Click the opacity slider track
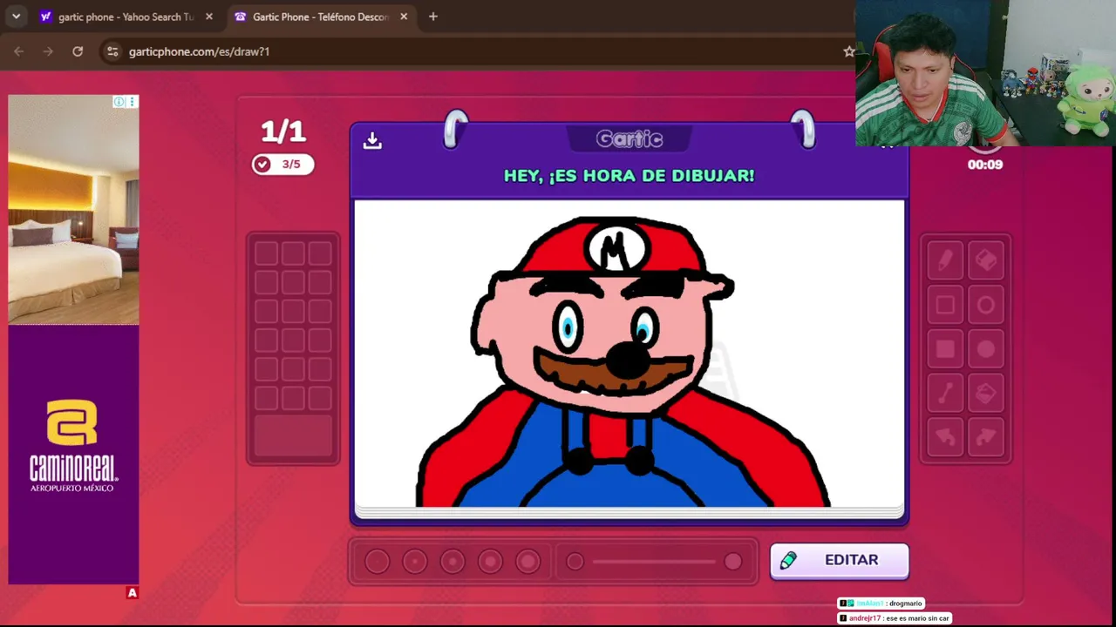The width and height of the screenshot is (1116, 627). coord(654,562)
